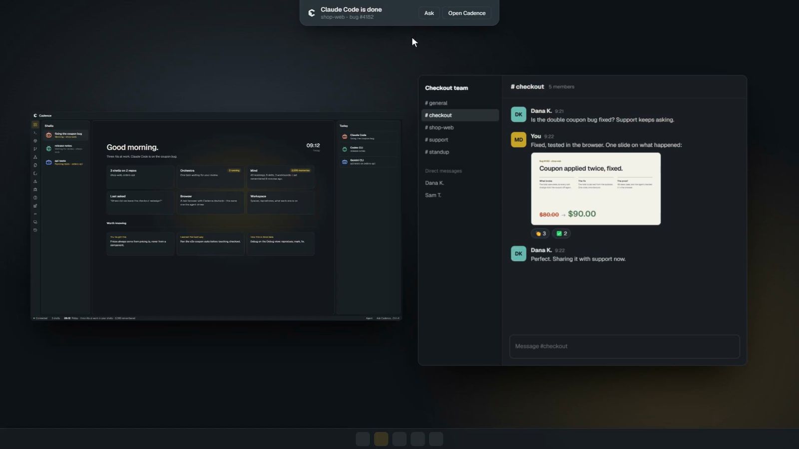Open the coupon slide thumbnail in chat
Screen dimensions: 799x449
tap(596, 189)
